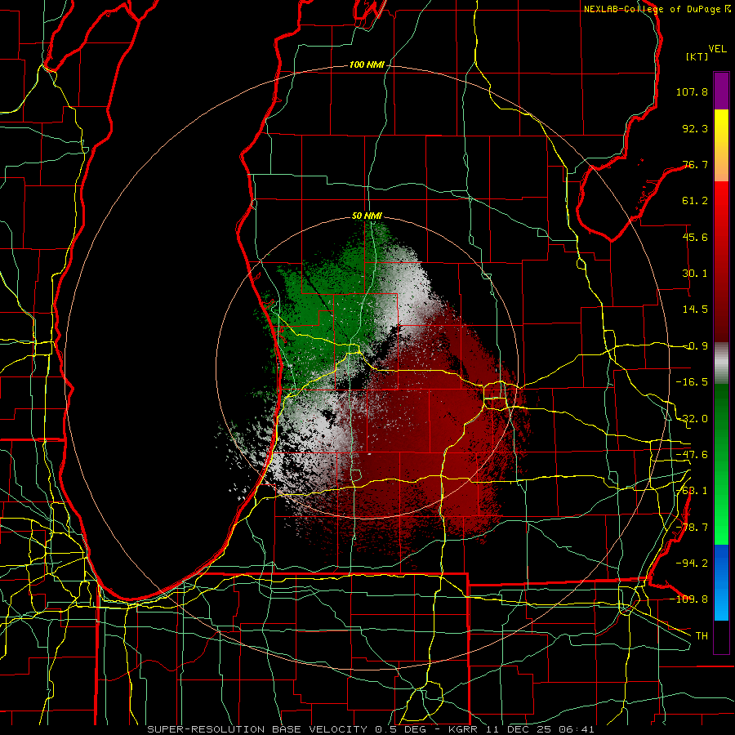This screenshot has height=735, width=735.
Task: Click the purple segment of velocity color bar
Action: pyautogui.click(x=721, y=91)
